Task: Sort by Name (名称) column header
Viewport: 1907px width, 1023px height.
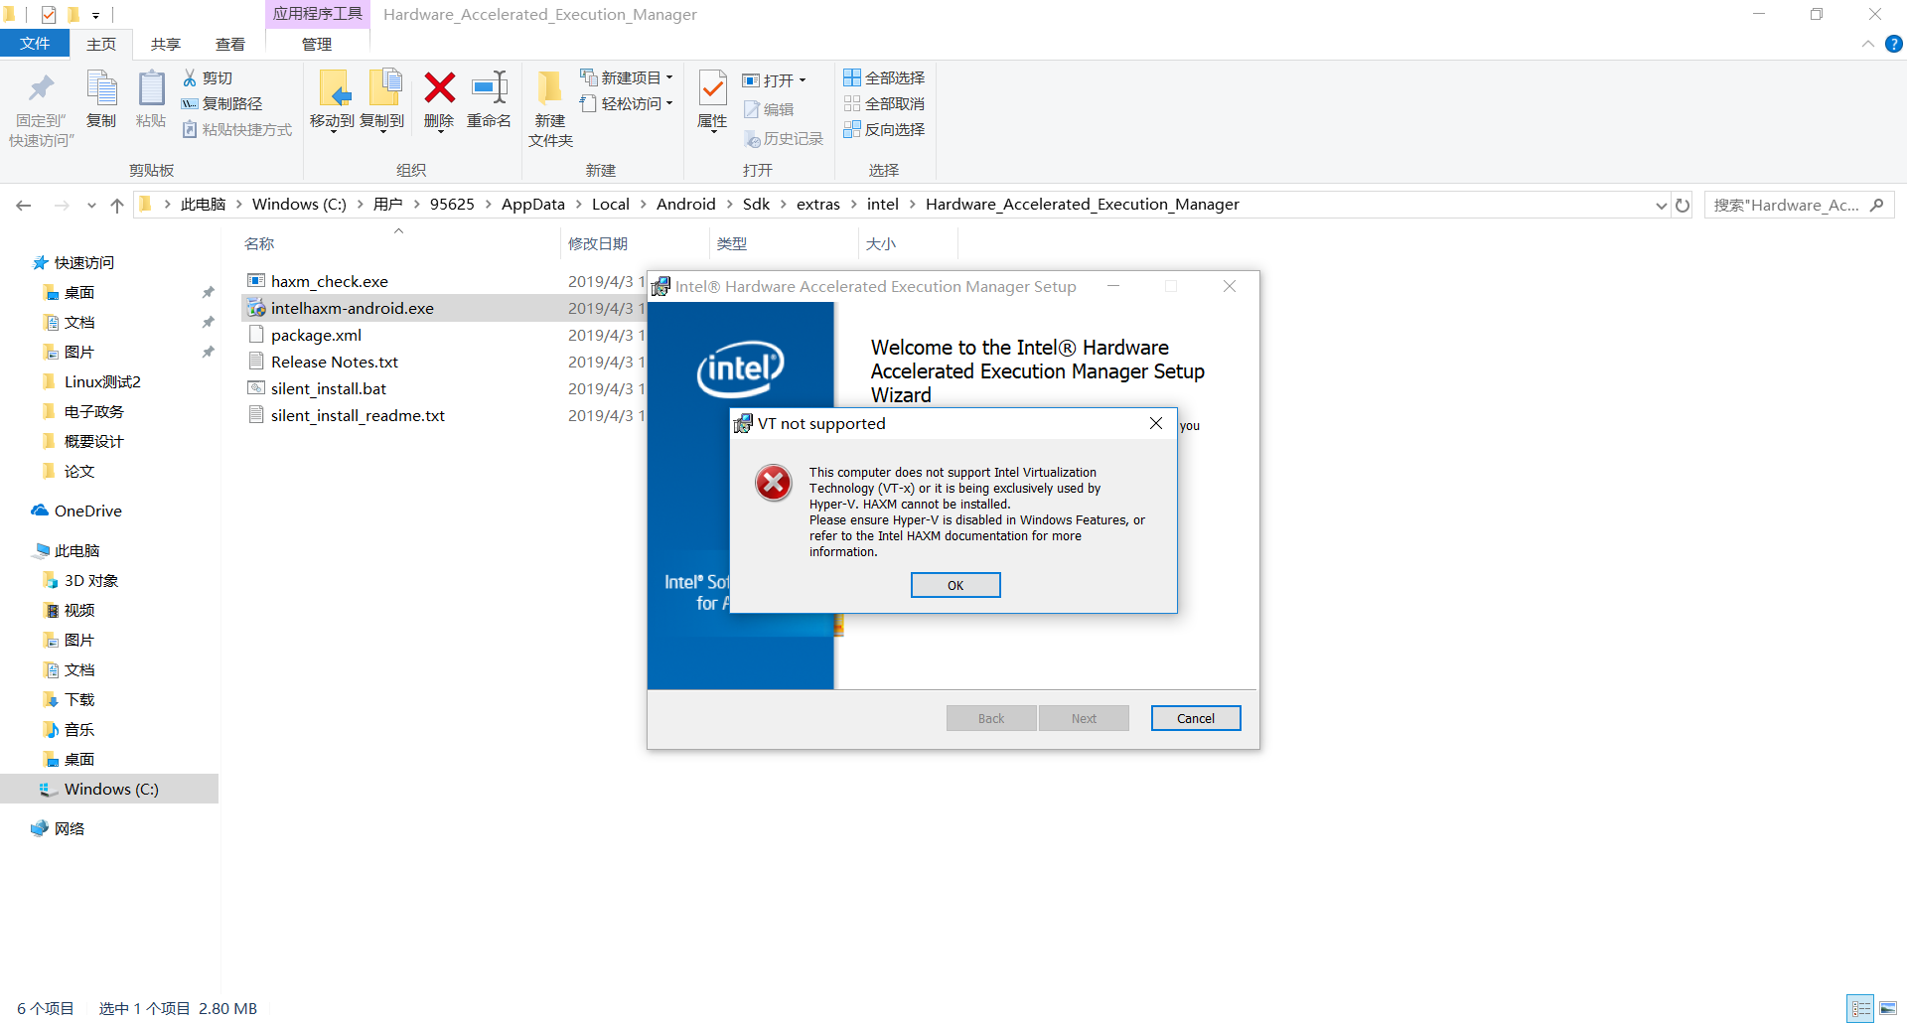Action: (x=259, y=243)
